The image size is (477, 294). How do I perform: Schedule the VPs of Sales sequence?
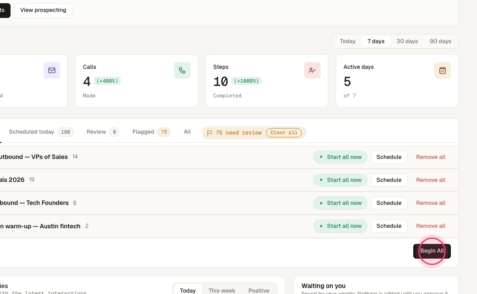pos(389,157)
